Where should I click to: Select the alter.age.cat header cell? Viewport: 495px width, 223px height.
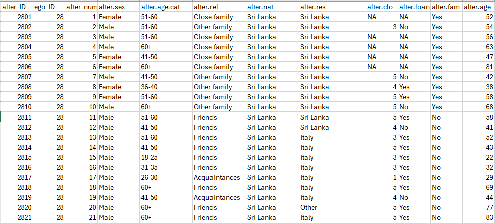[x=165, y=7]
